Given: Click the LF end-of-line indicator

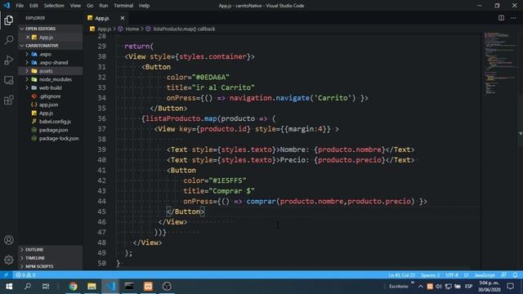Looking at the screenshot, I should point(466,275).
